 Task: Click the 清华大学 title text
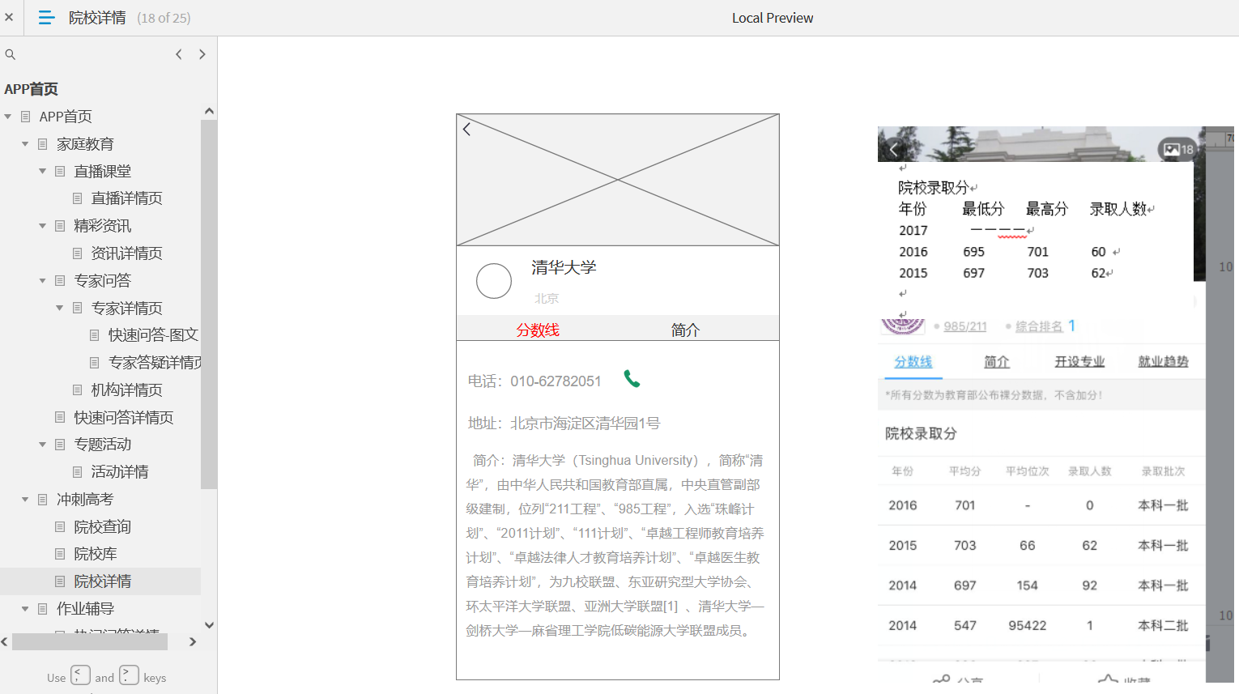point(564,267)
